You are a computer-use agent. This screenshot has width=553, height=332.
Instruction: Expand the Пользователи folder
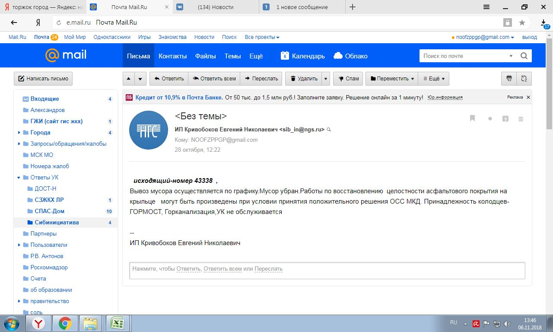coord(19,245)
